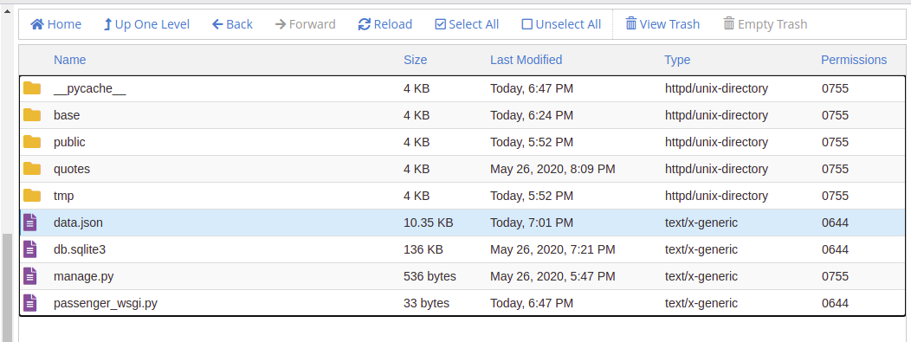Click the Back arrow icon
911x342 pixels.
[x=218, y=24]
